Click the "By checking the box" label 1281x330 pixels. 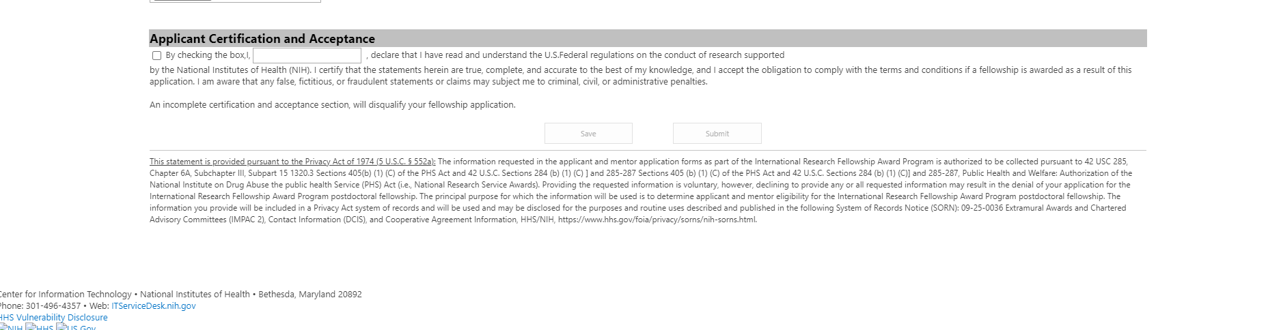[208, 55]
